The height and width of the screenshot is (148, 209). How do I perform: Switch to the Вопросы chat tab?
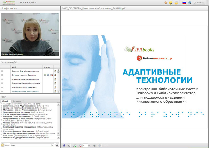17,101
